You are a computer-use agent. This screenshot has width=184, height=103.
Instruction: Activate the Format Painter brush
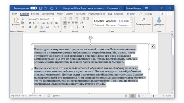pos(23,27)
